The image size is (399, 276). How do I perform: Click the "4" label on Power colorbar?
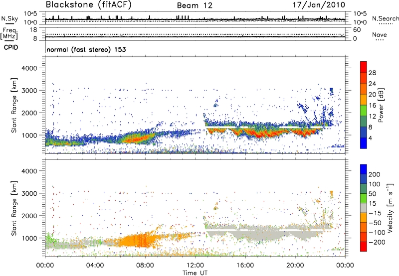pyautogui.click(x=371, y=138)
